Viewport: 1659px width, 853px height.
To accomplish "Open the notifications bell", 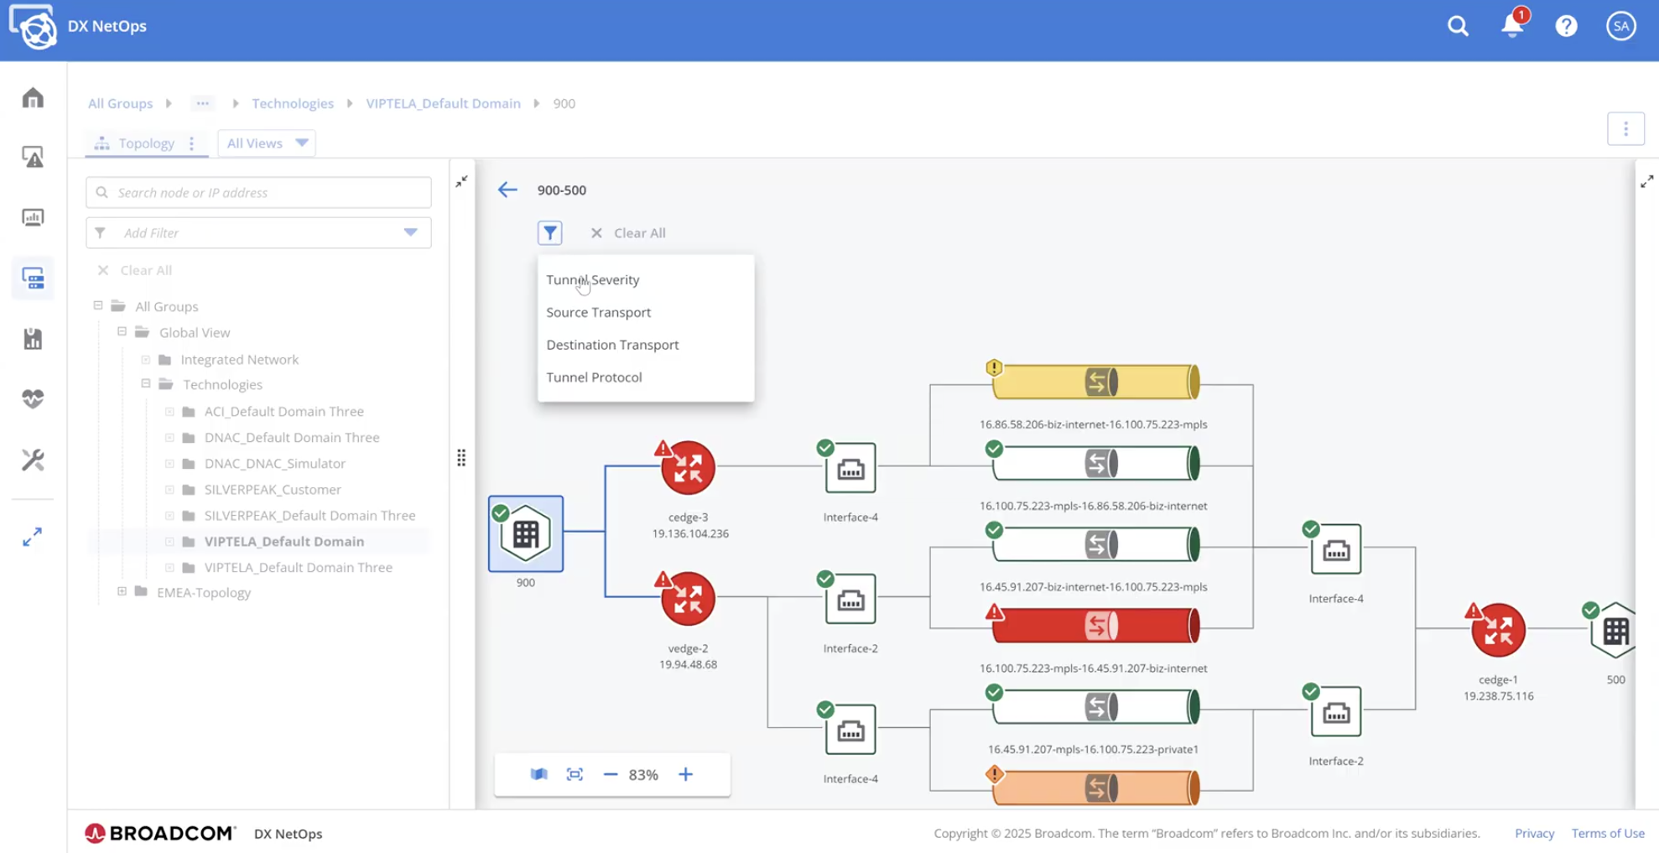I will 1512,26.
